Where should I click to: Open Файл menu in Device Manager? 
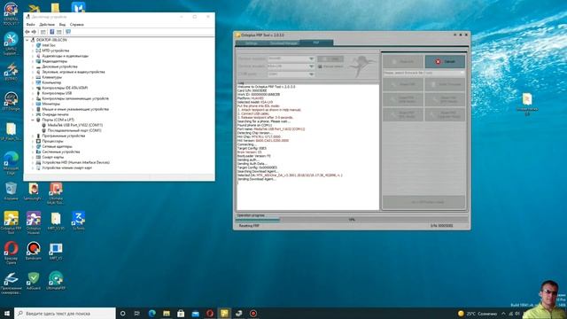coord(30,25)
